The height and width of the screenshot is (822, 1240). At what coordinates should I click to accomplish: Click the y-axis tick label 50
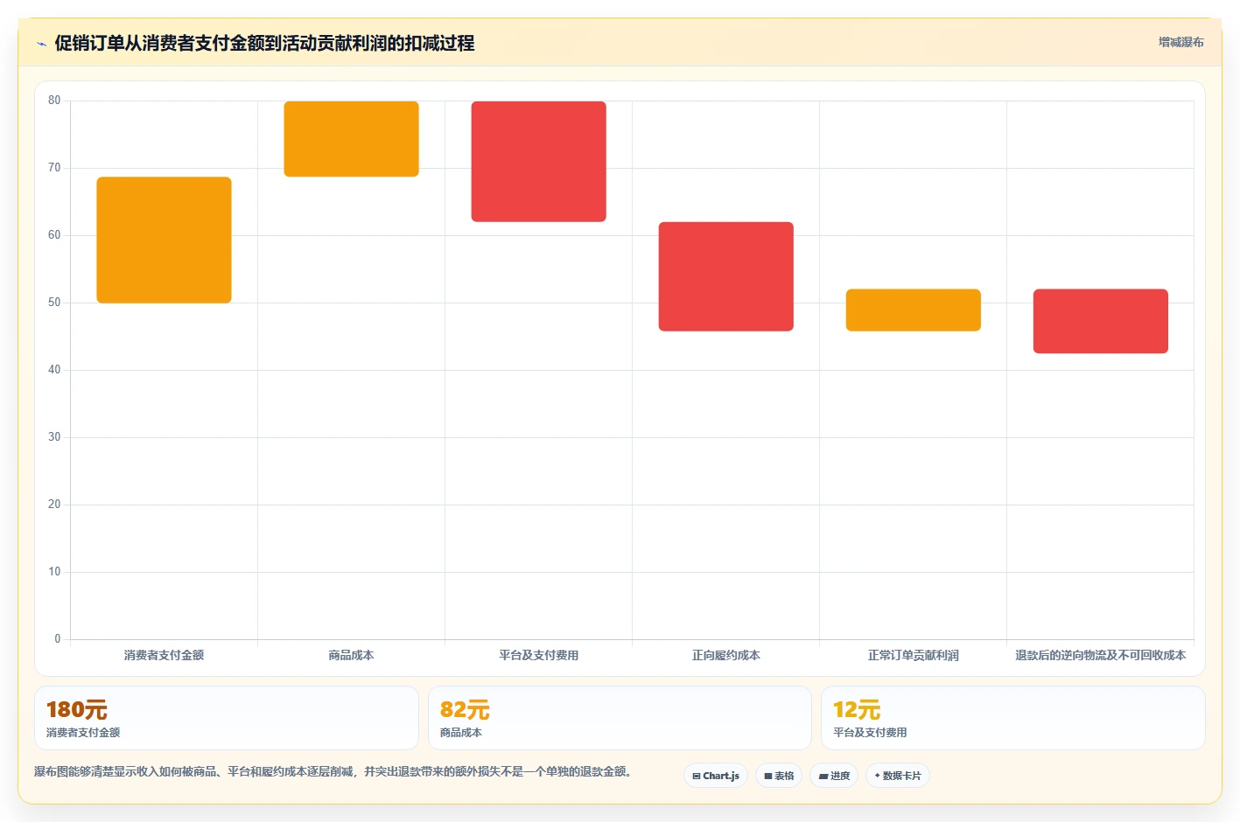(x=54, y=303)
